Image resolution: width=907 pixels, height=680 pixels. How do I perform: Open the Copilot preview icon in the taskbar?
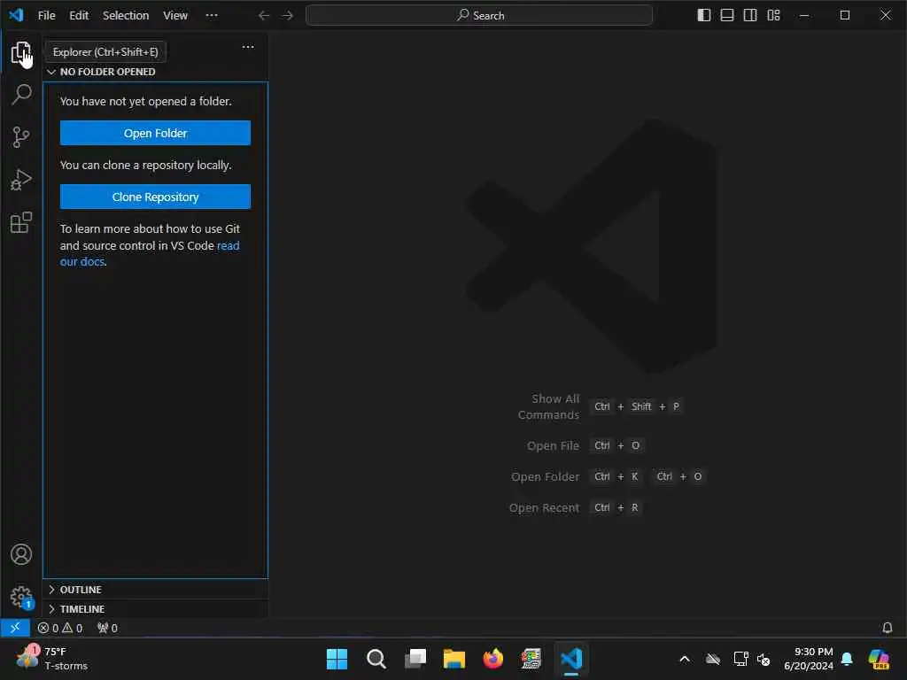(878, 659)
